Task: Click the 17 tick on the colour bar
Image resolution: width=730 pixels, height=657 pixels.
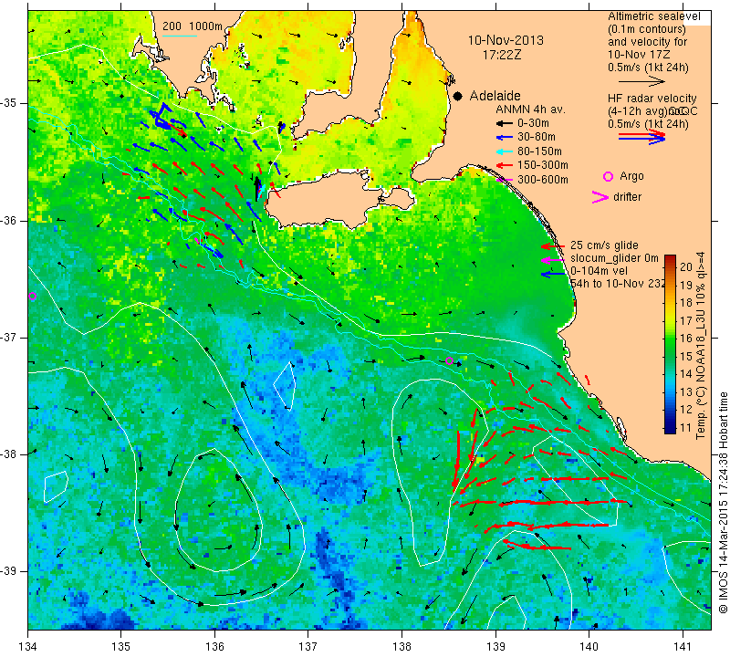Action: point(686,321)
